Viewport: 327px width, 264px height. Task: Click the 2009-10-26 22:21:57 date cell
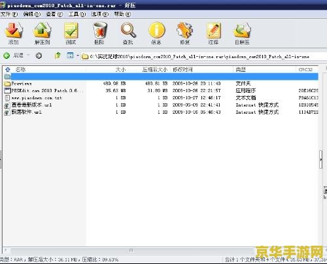[197, 91]
